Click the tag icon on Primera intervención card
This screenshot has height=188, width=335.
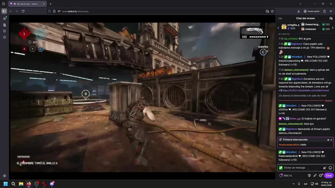pyautogui.click(x=328, y=140)
